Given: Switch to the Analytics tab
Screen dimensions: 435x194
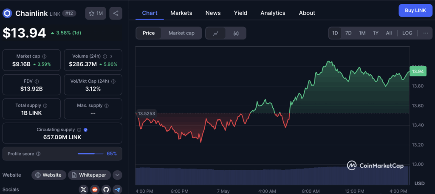Looking at the screenshot, I should pyautogui.click(x=273, y=13).
